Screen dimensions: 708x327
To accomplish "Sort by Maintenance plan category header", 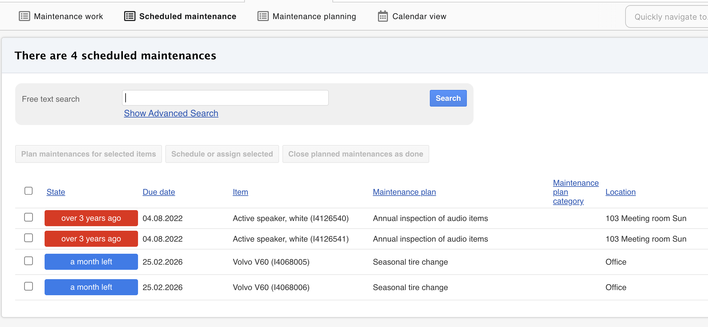I will (x=575, y=192).
